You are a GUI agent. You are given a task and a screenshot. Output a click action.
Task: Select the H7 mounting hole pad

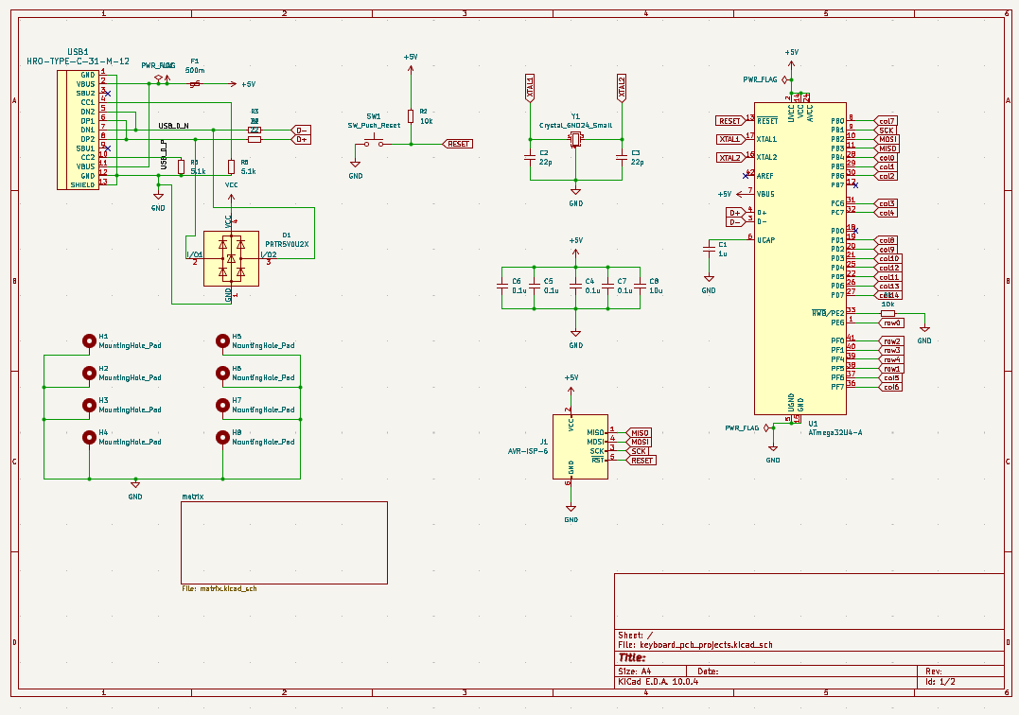pyautogui.click(x=223, y=405)
